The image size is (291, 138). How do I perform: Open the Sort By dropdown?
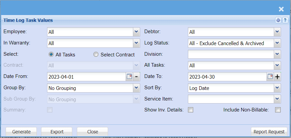(277, 88)
